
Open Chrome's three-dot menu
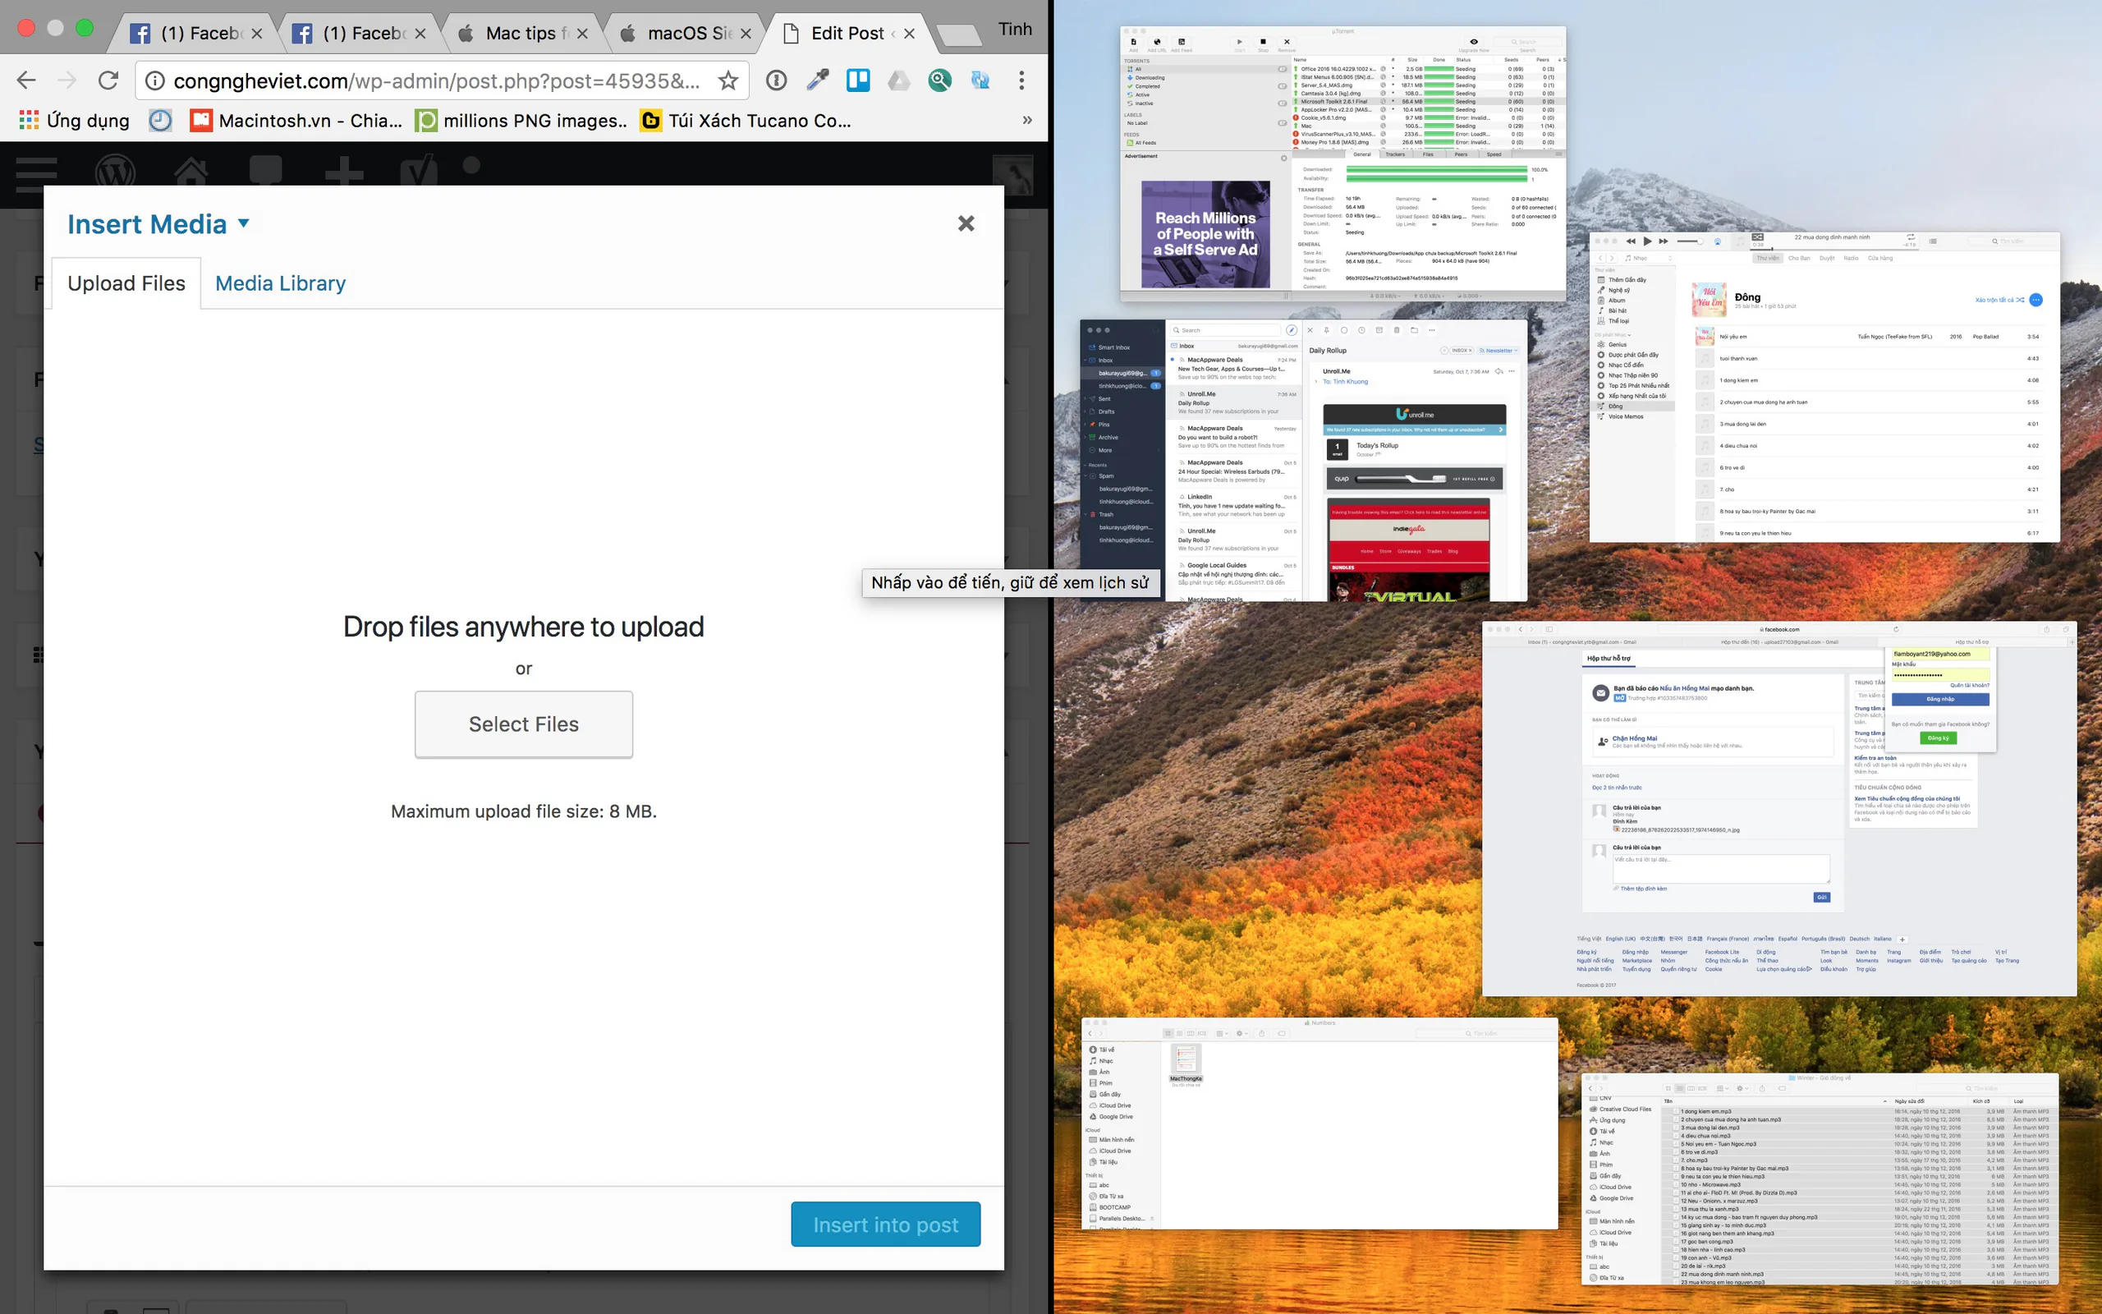tap(1021, 80)
